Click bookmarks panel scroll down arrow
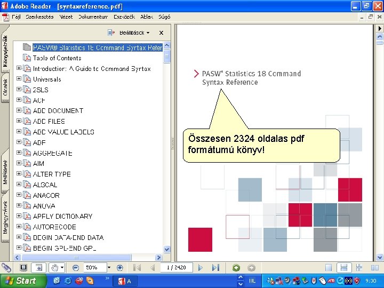Screen dimensions: 384x288 [167, 249]
